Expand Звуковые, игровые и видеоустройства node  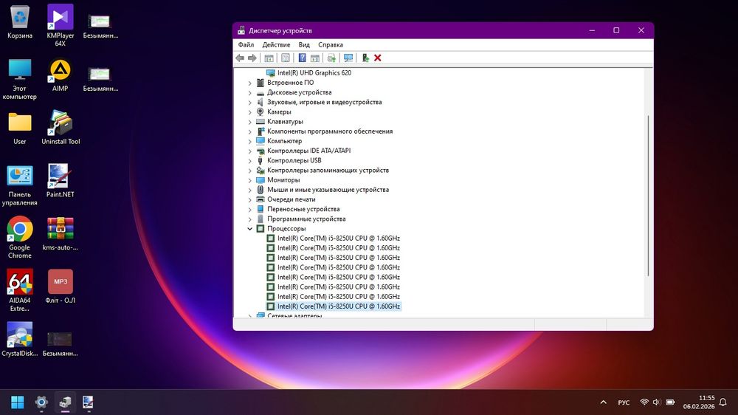pyautogui.click(x=250, y=102)
